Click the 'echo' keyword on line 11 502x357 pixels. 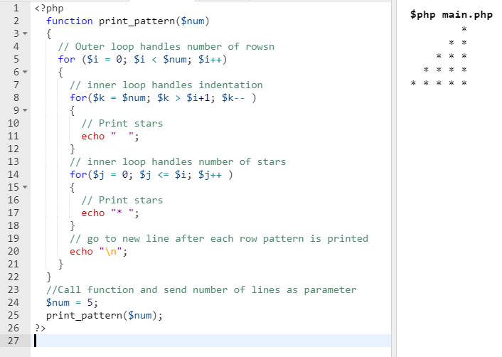click(93, 137)
